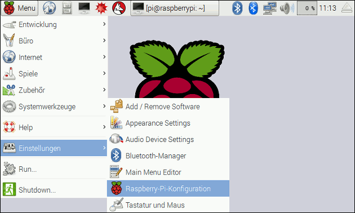355x213 pixels.
Task: Open Tastatur und Maus settings
Action: [x=168, y=205]
